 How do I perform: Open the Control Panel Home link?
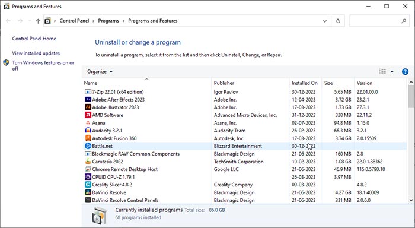pyautogui.click(x=34, y=39)
